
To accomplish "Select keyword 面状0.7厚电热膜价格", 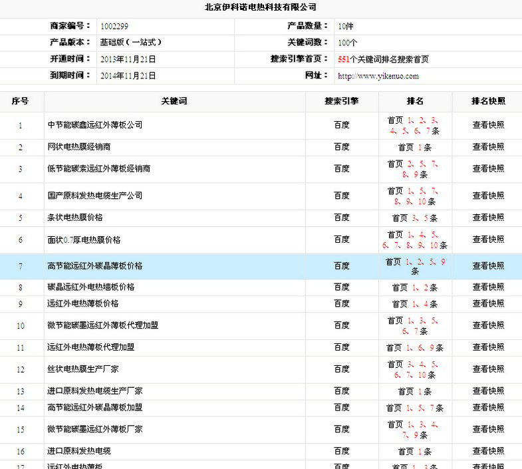I will 84,240.
